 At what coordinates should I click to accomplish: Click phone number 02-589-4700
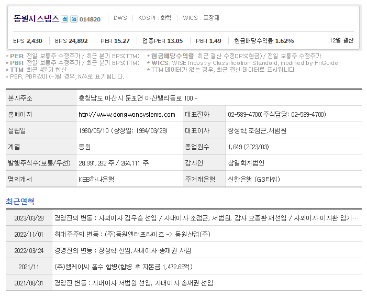pos(244,115)
